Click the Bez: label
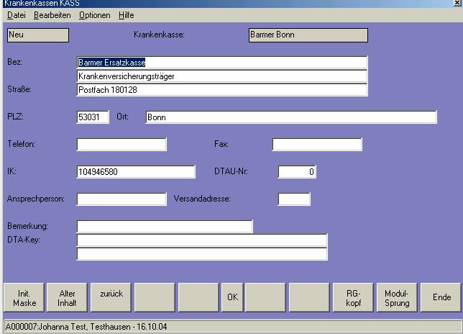The height and width of the screenshot is (334, 463). coord(14,62)
